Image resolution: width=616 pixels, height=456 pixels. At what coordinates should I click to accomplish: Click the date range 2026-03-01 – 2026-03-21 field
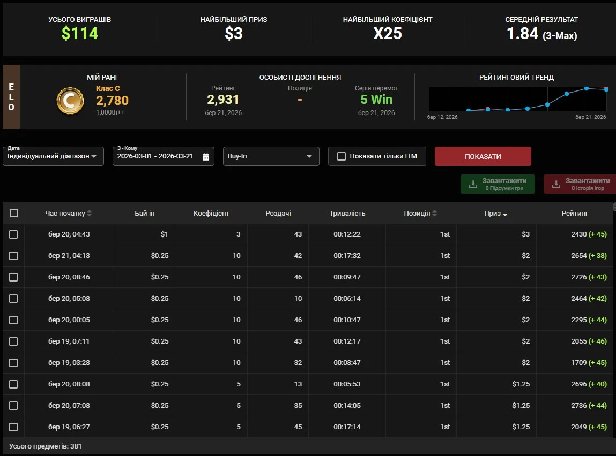coord(155,156)
